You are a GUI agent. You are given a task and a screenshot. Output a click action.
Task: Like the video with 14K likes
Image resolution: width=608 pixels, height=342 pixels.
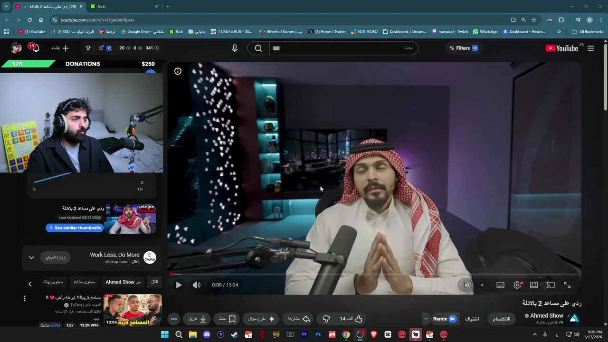pos(351,319)
